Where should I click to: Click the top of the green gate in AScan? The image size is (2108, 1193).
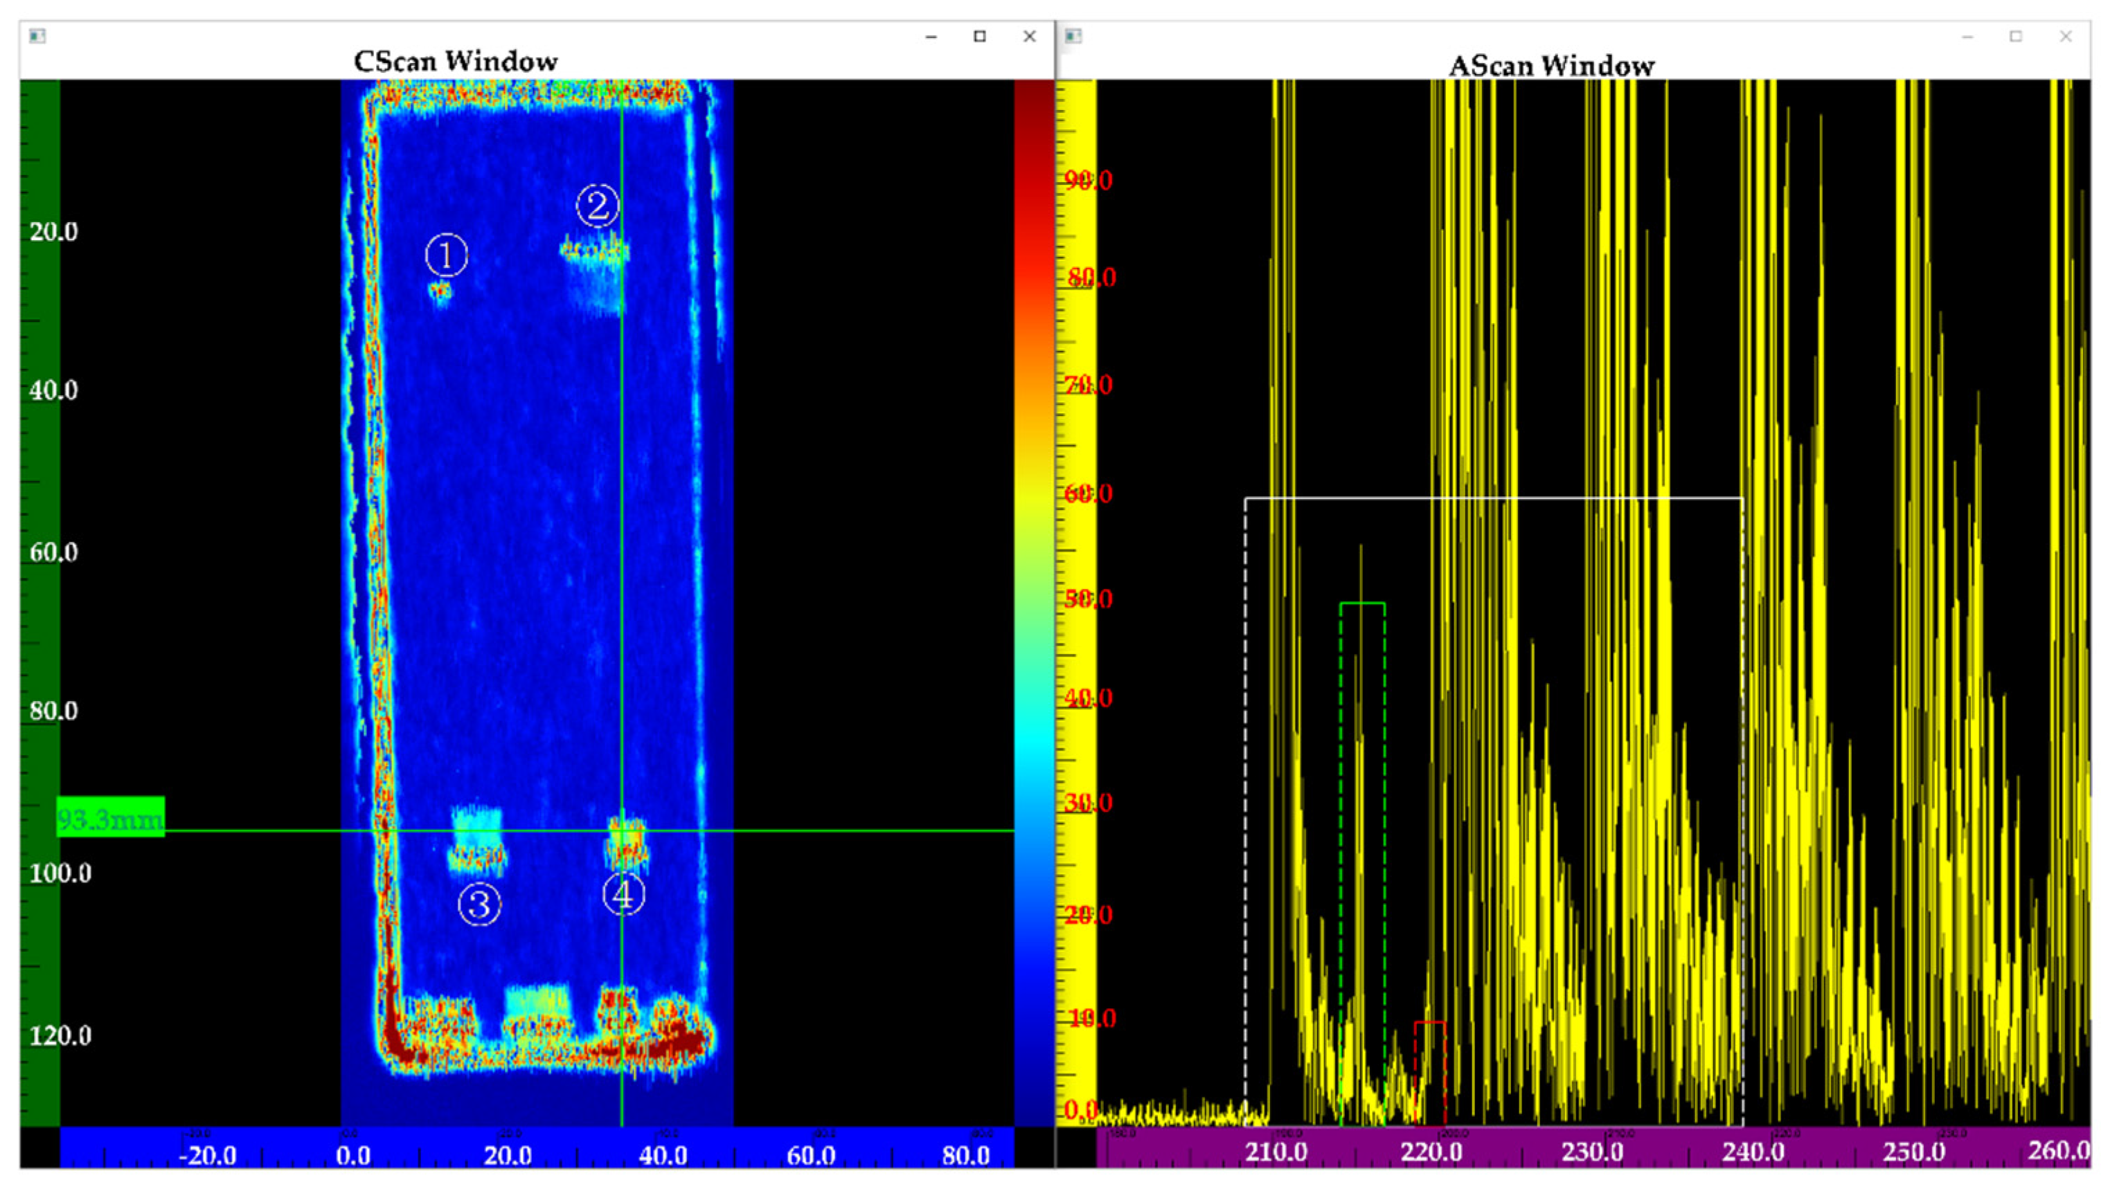(x=1362, y=604)
